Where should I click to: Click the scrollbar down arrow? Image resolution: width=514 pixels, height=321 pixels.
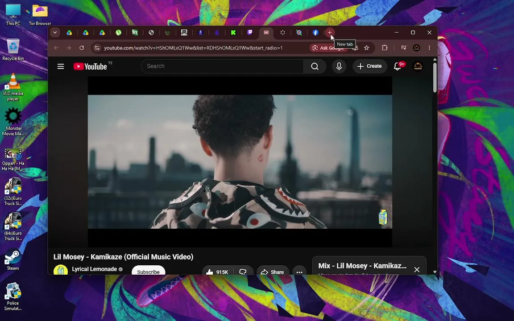pyautogui.click(x=435, y=272)
